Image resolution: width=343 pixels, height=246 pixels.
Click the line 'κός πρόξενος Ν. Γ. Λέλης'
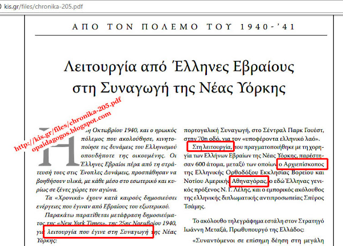pos(253,190)
